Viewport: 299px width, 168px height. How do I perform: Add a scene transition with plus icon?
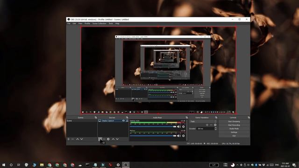point(207,125)
